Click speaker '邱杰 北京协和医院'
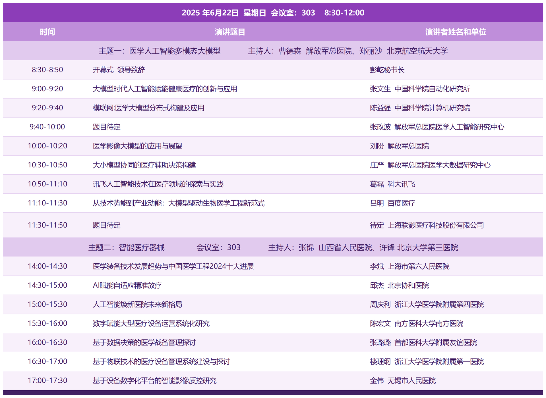This screenshot has width=546, height=398. (x=399, y=286)
